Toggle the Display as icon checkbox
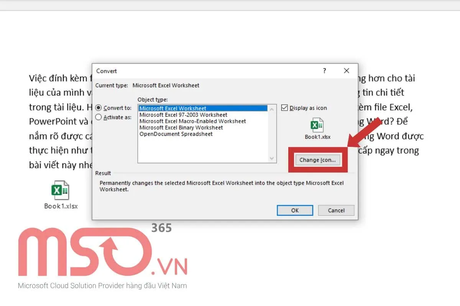The image size is (460, 306). coord(284,107)
